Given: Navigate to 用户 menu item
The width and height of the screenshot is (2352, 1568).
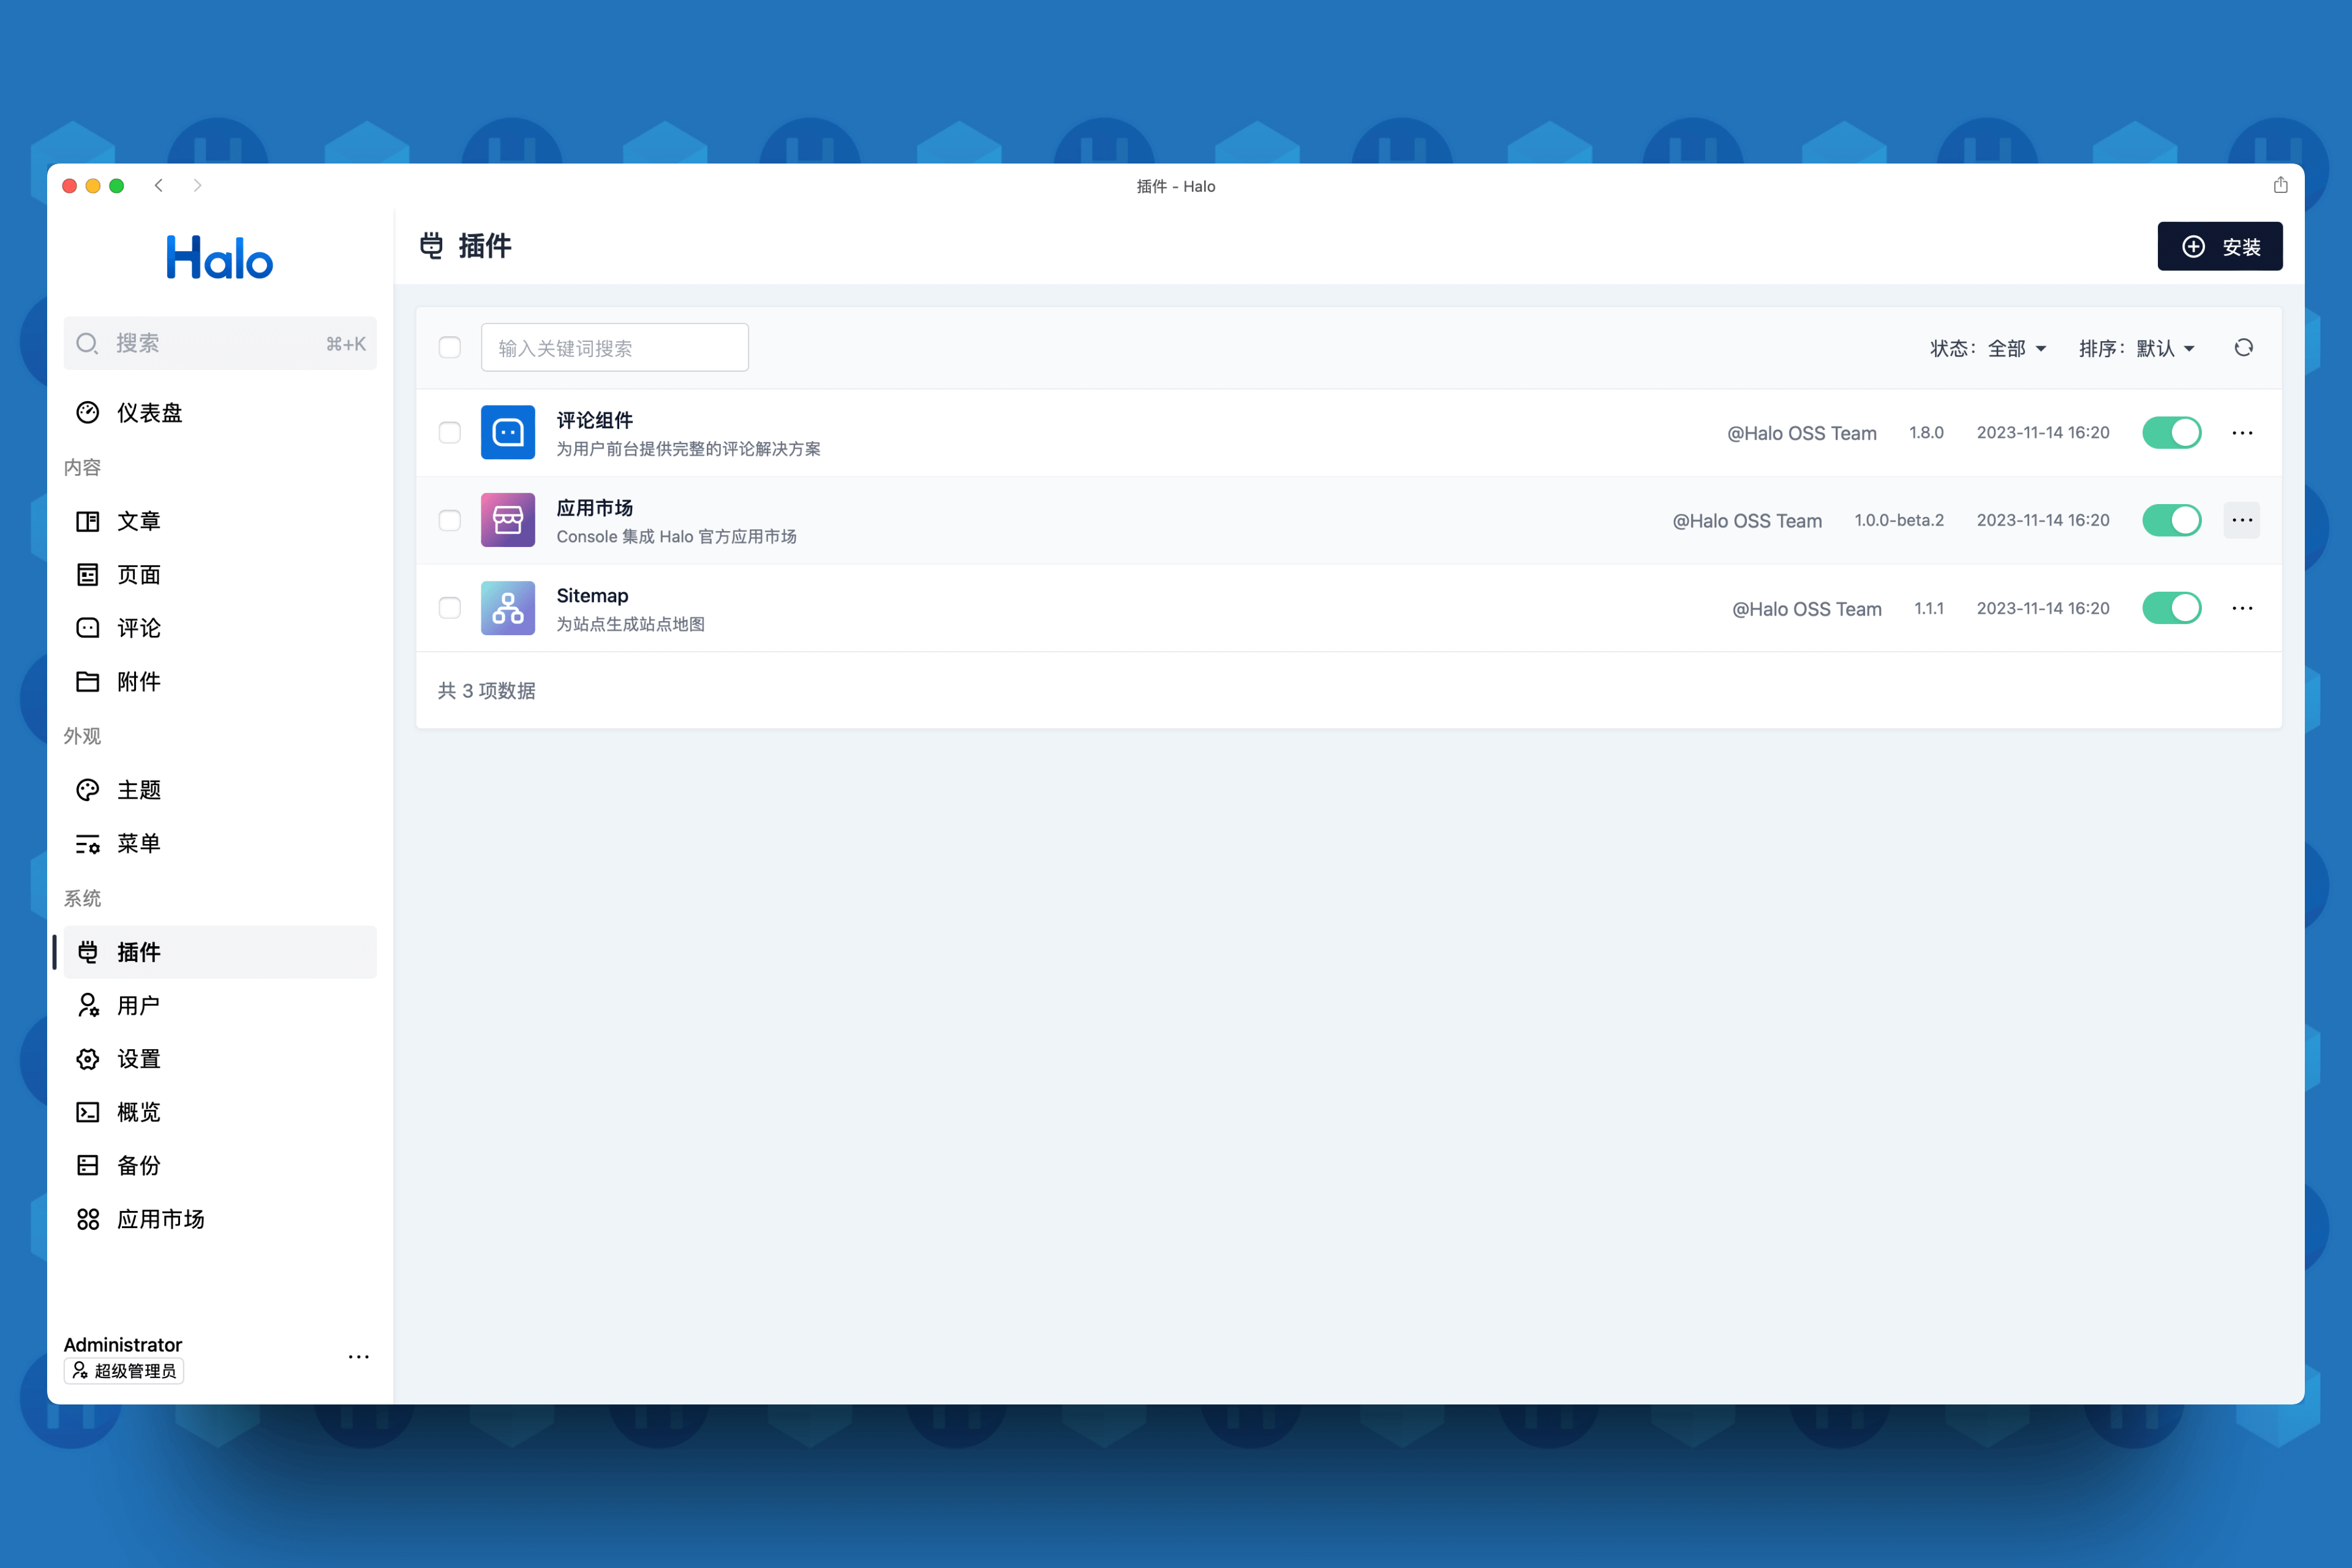Looking at the screenshot, I should [x=220, y=1006].
